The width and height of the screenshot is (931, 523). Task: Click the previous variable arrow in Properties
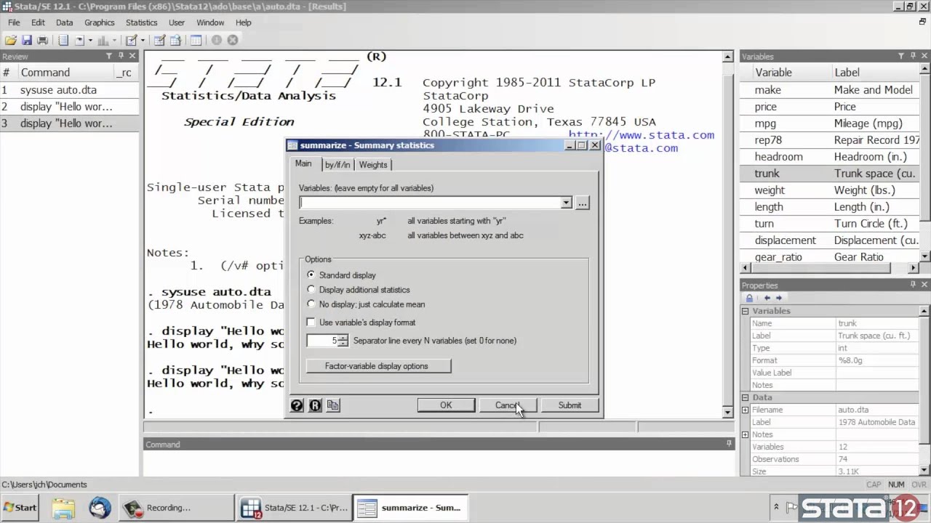(x=767, y=298)
